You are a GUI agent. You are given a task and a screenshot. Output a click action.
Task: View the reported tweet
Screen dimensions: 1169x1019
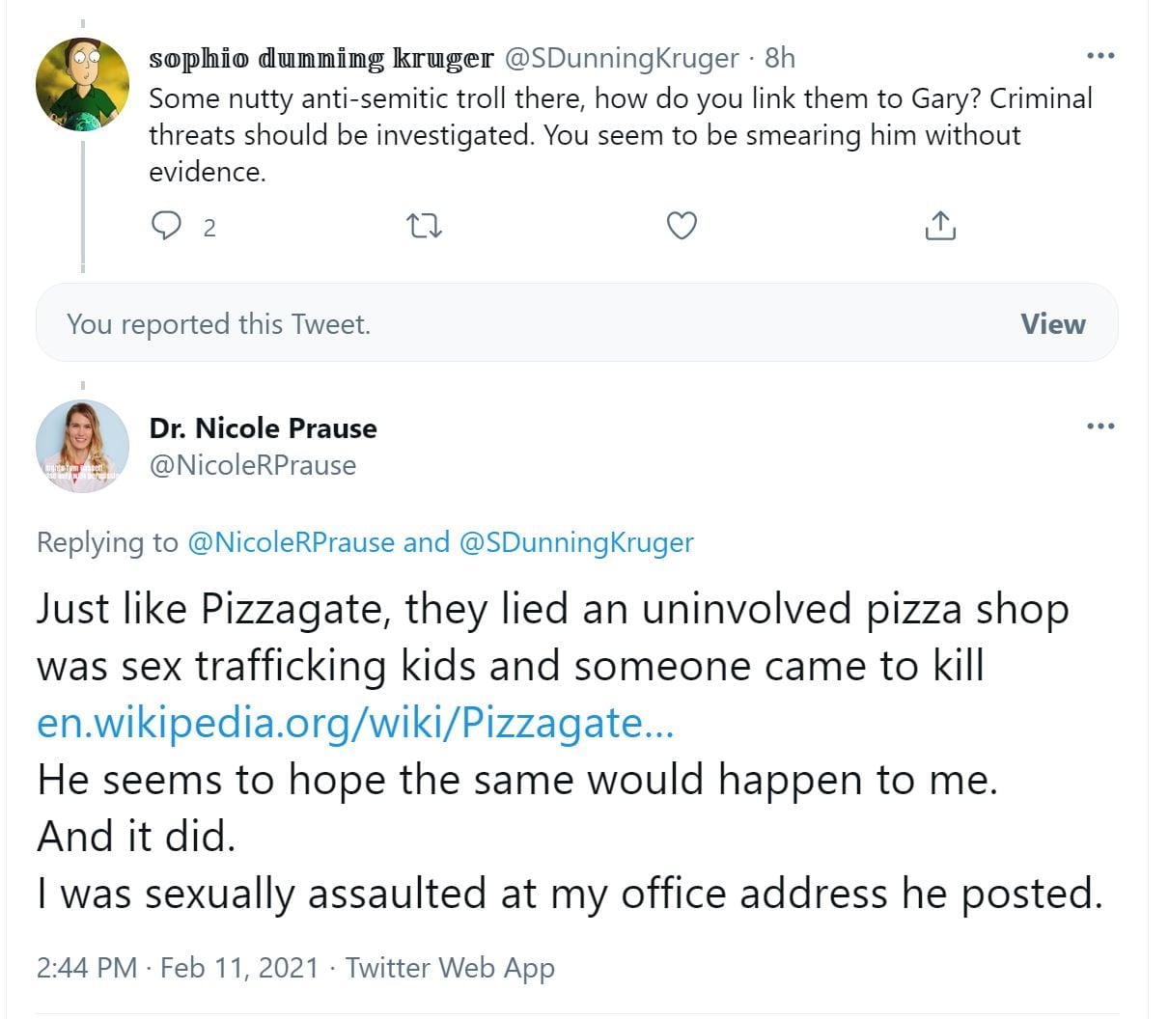pyautogui.click(x=1052, y=324)
